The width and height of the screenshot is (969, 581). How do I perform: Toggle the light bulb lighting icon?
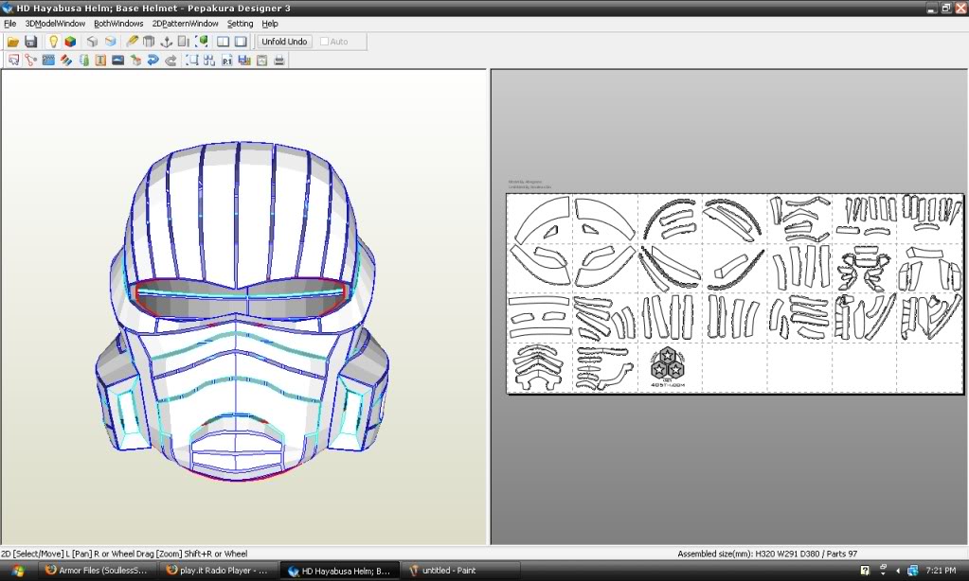click(x=53, y=42)
